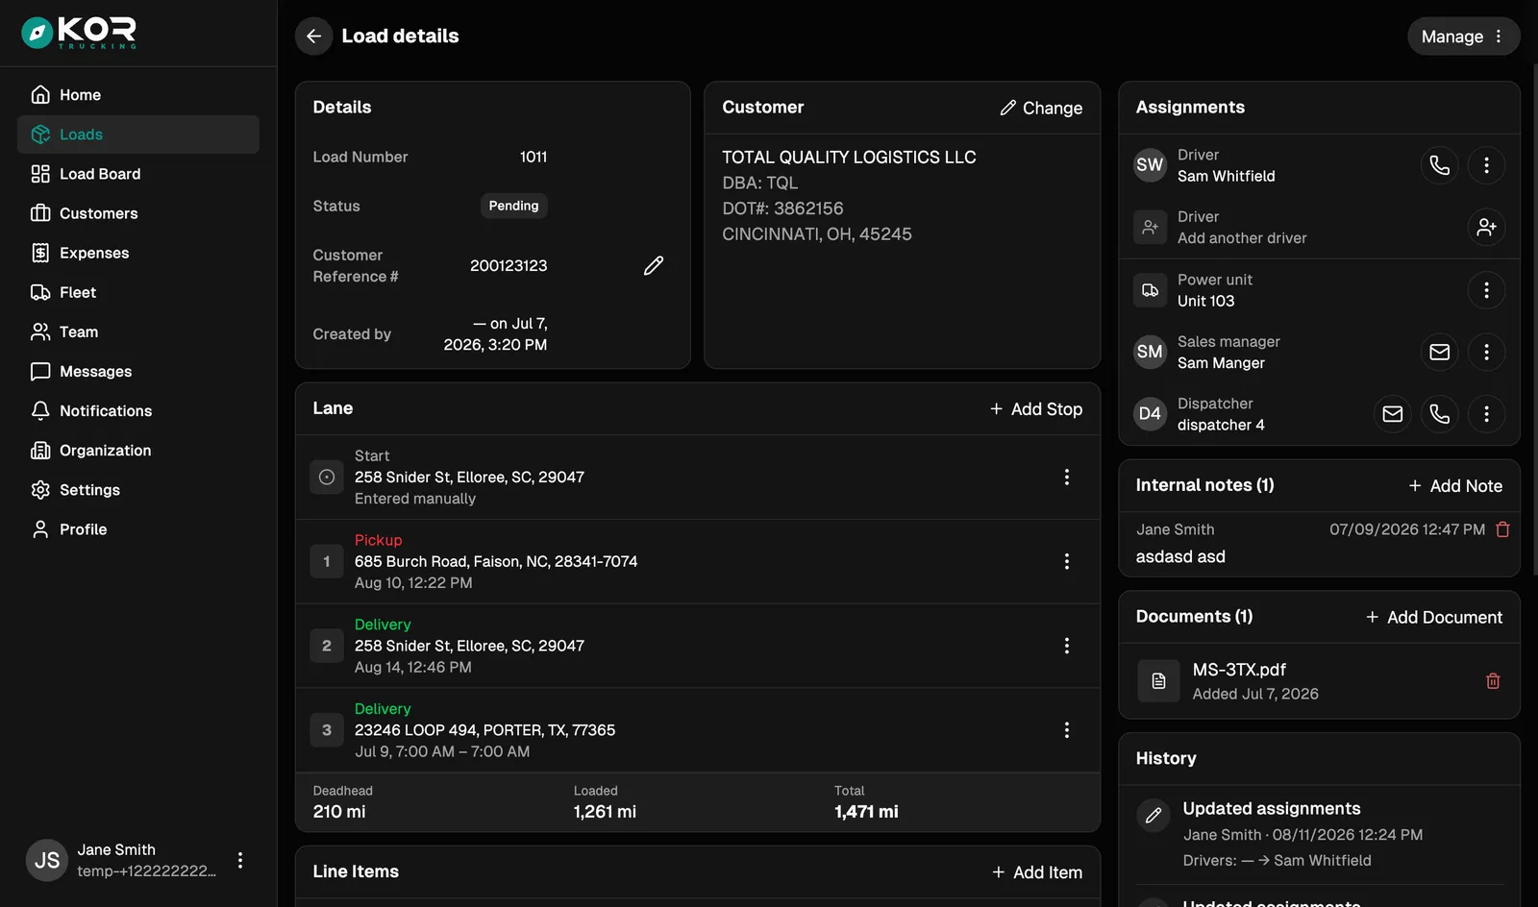Screen dimensions: 1538x907
Task: Open Expenses page
Action: pyautogui.click(x=138, y=253)
